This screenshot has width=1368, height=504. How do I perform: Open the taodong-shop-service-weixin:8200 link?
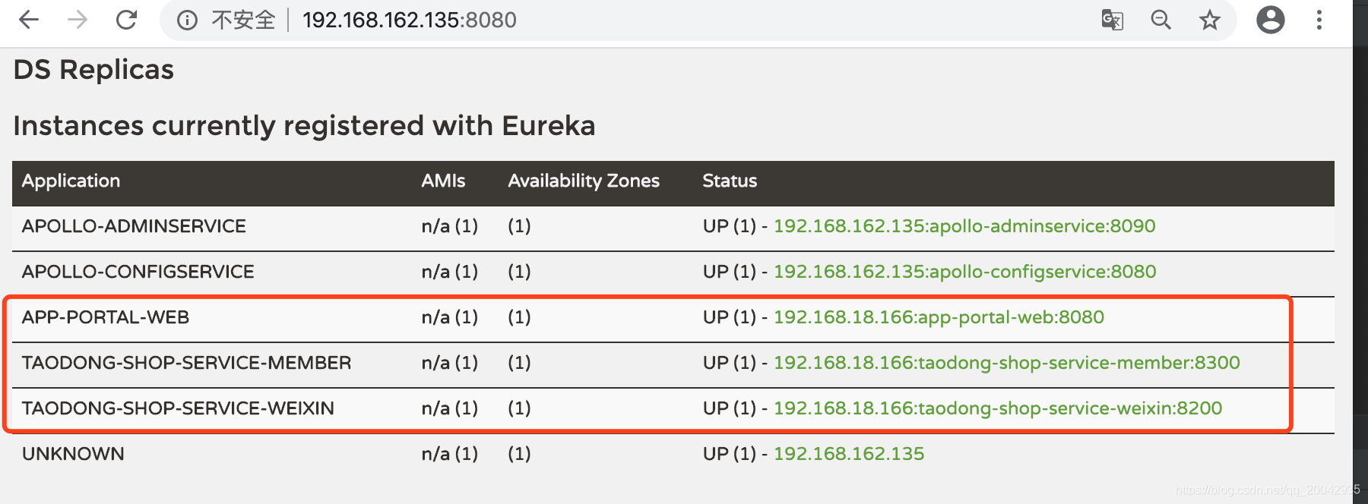[x=997, y=408]
